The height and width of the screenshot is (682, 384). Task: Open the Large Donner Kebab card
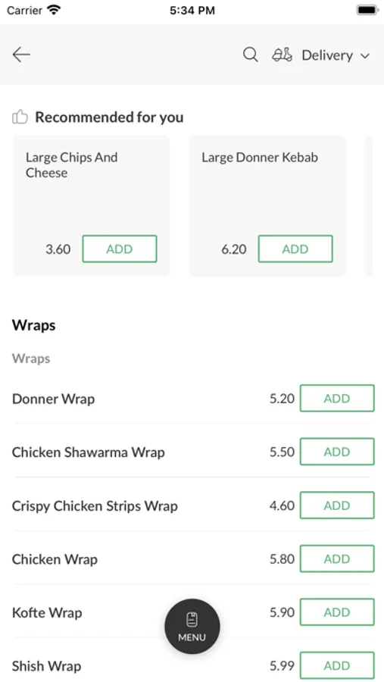pyautogui.click(x=267, y=206)
